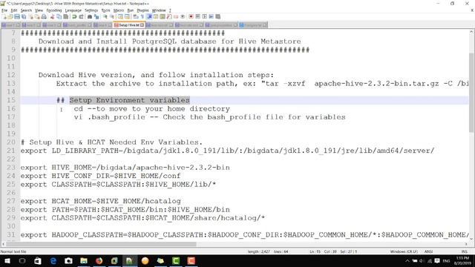Click the Cut (scissors) toolbar icon

[52, 16]
